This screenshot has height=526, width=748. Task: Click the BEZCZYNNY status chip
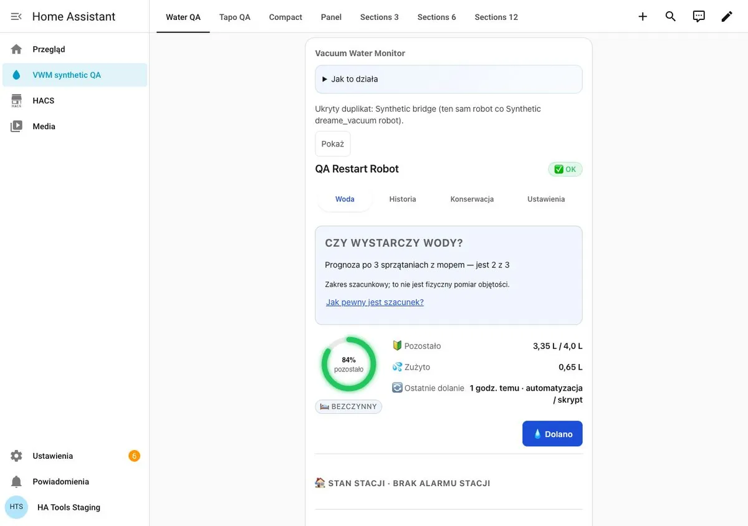[348, 406]
